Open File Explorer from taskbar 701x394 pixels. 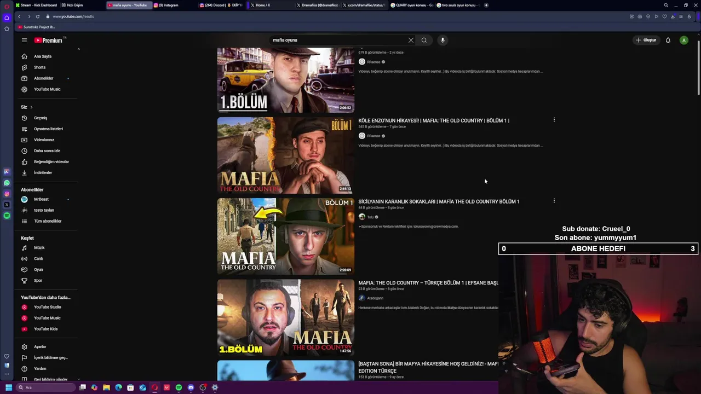106,387
